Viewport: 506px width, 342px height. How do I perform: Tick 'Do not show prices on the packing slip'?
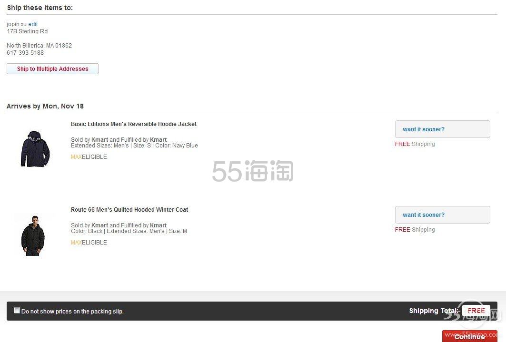click(x=17, y=311)
